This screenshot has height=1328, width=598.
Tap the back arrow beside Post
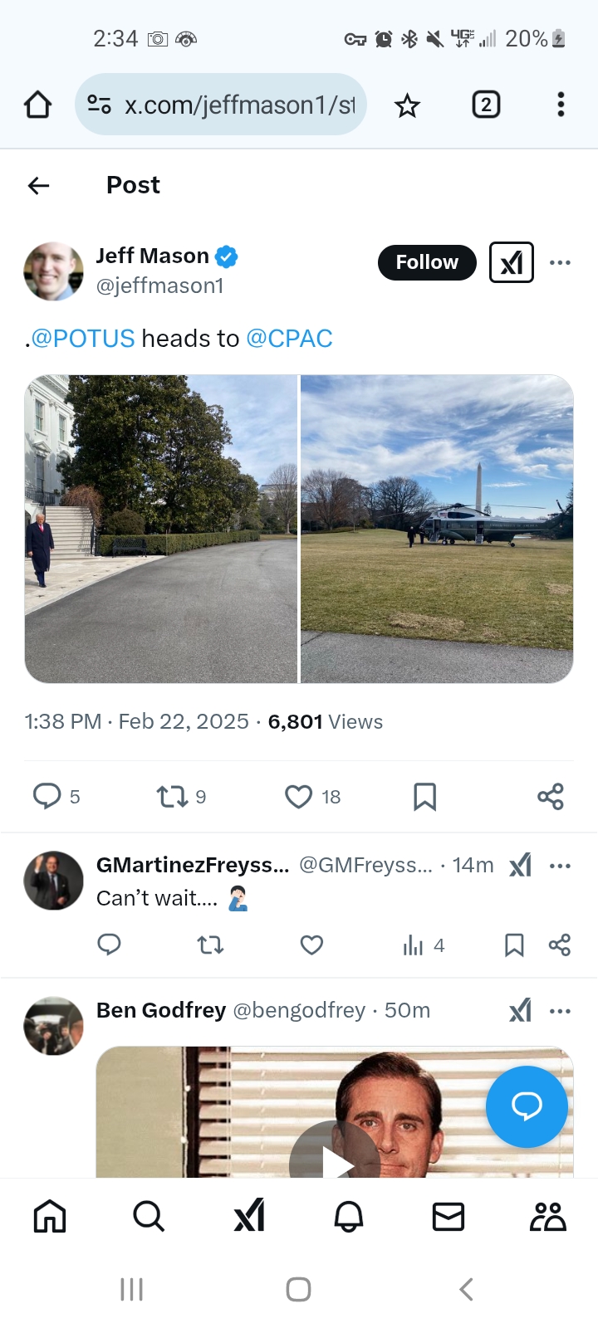tap(39, 186)
